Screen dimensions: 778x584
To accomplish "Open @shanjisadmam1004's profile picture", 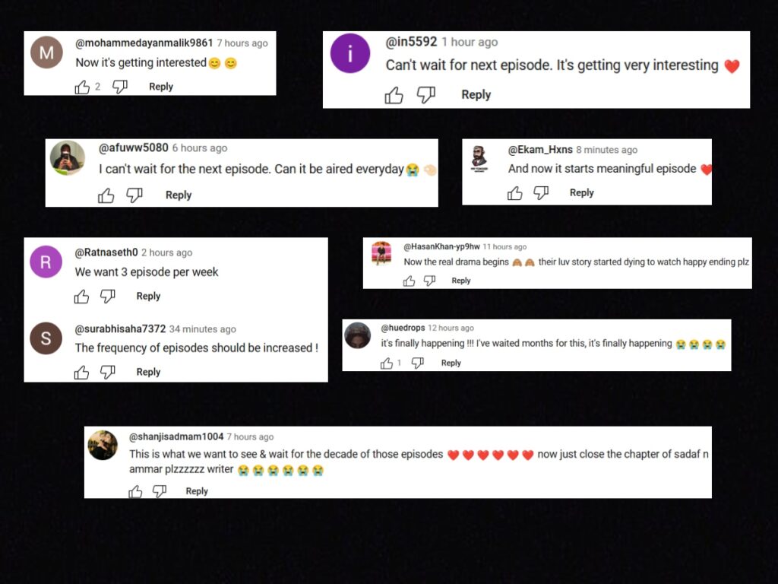I will click(103, 445).
